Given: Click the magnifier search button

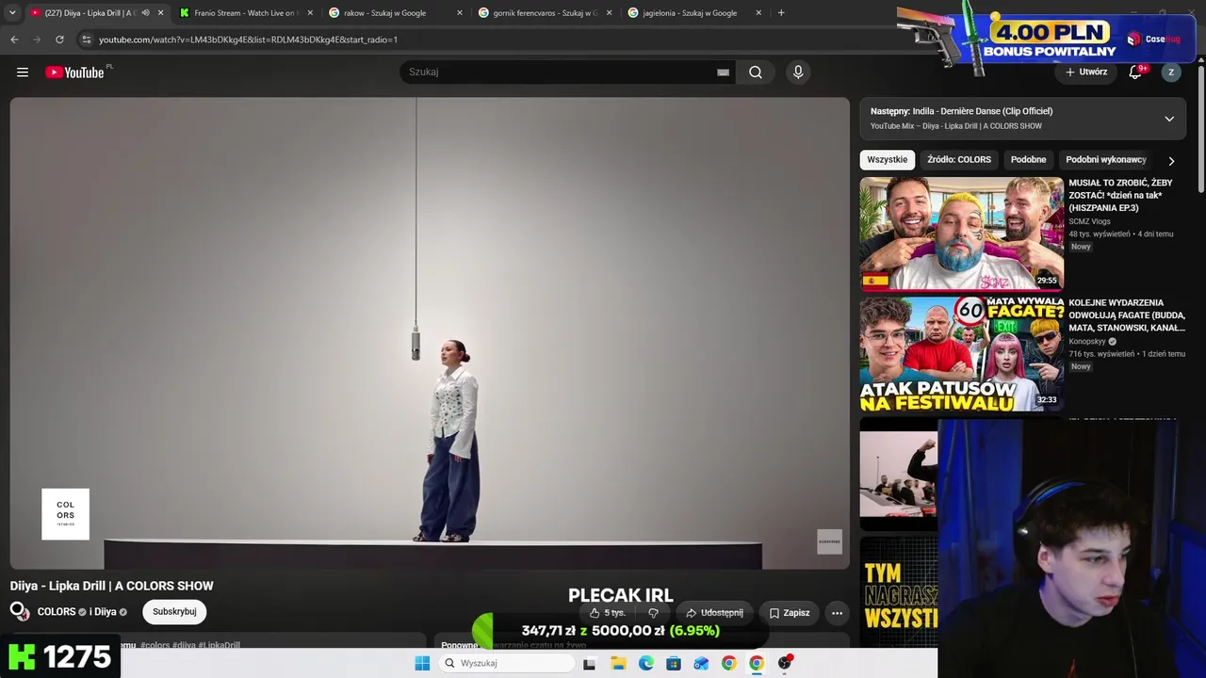Looking at the screenshot, I should click(756, 73).
